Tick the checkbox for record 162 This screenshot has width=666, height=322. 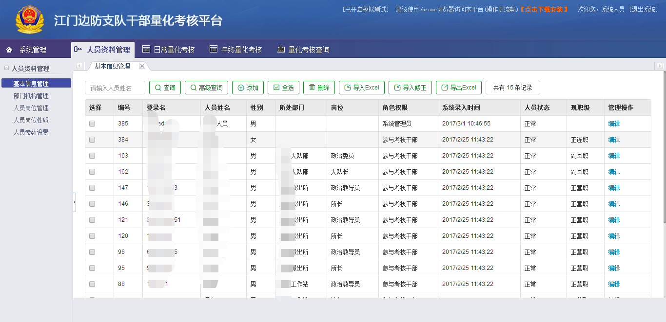coord(92,172)
